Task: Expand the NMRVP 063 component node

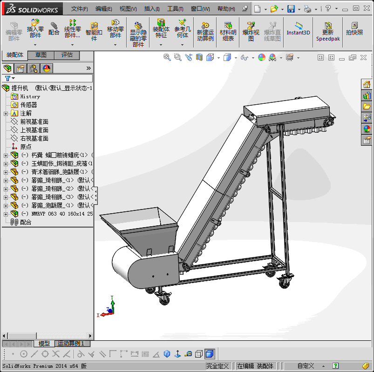Action: click(x=6, y=214)
